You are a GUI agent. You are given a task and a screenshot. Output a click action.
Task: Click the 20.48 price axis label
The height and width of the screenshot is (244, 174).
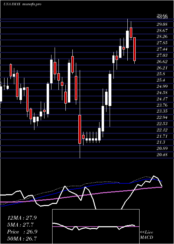pyautogui.click(x=162, y=155)
